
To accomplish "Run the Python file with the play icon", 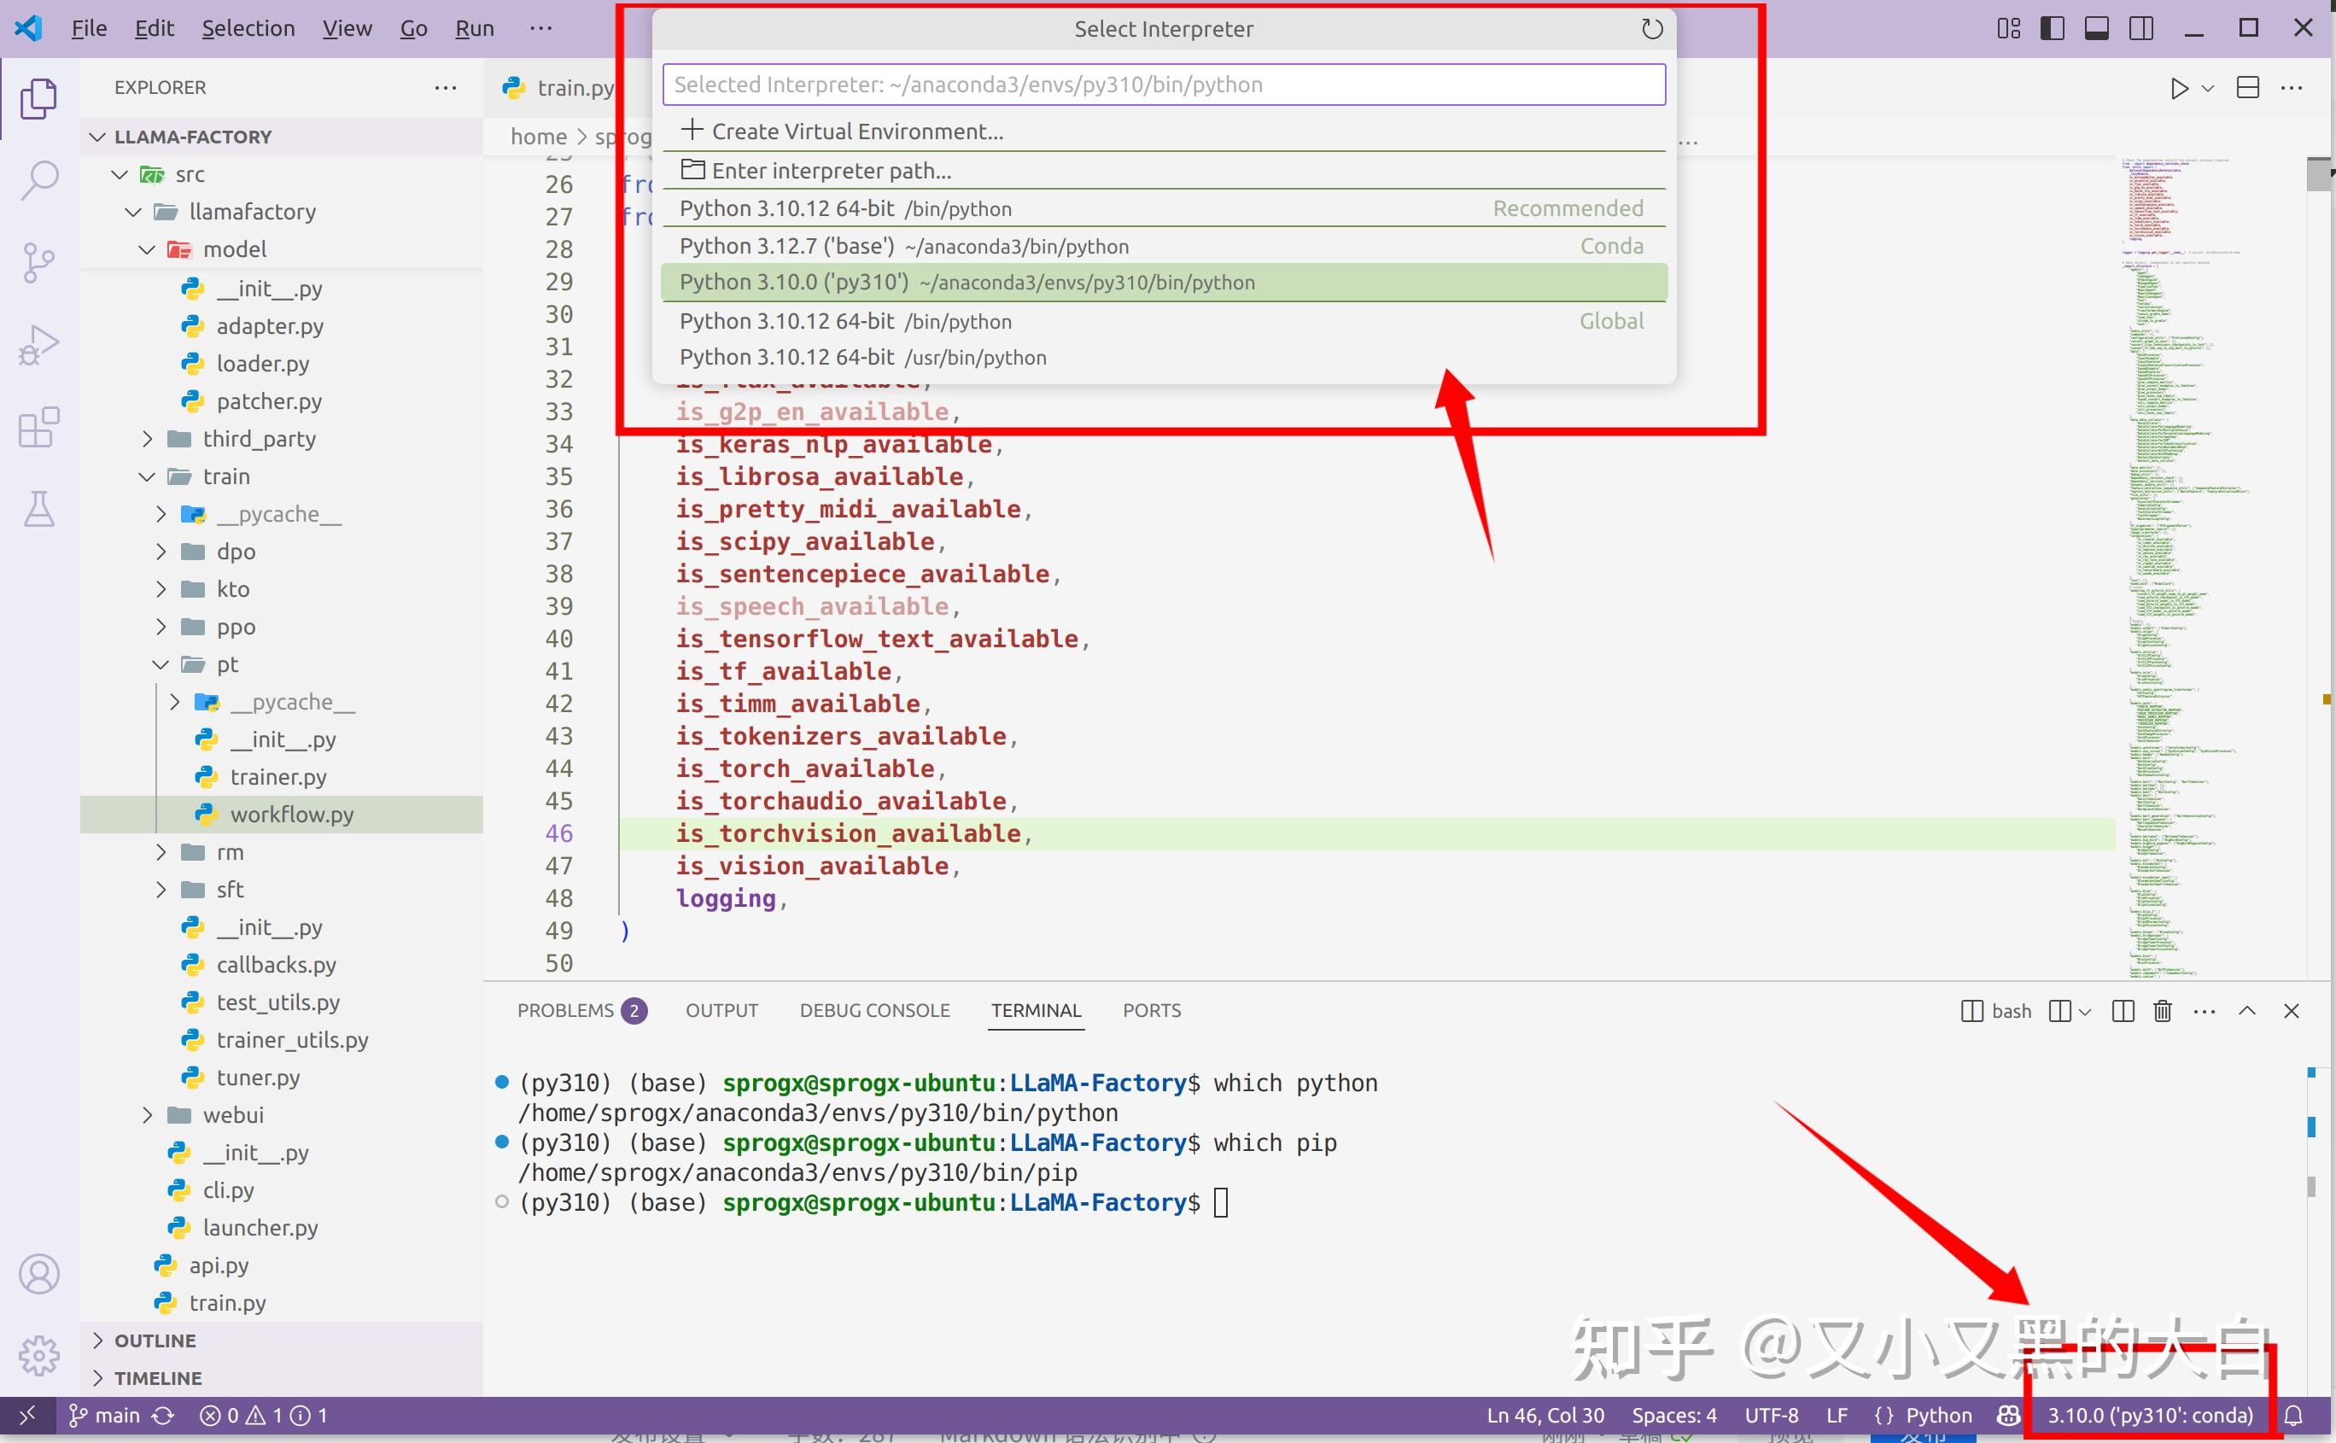I will (2181, 88).
